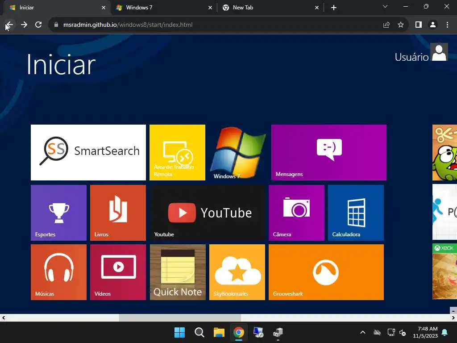Click the scrollbar left arrow
This screenshot has width=457, height=343.
tap(4, 318)
